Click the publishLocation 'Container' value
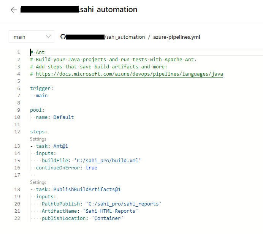The height and width of the screenshot is (234, 263). [108, 218]
